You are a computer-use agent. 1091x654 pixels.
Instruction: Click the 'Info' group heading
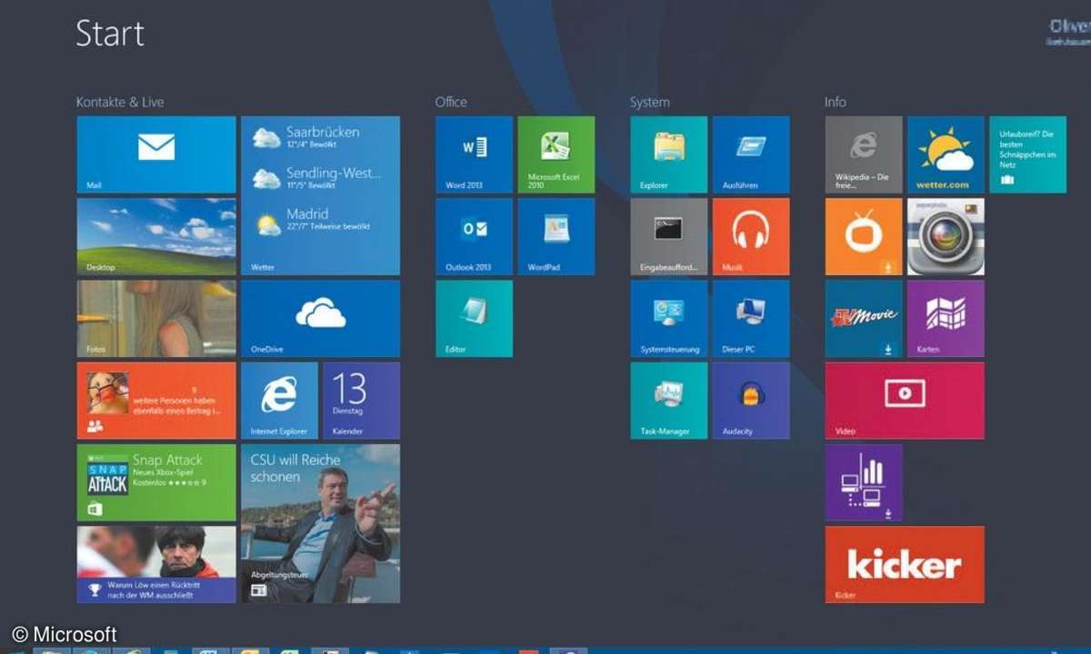[x=836, y=102]
